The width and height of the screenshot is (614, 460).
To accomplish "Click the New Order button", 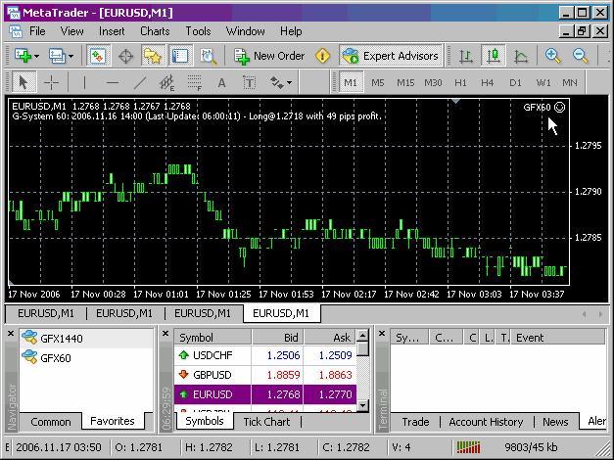I will pyautogui.click(x=269, y=56).
